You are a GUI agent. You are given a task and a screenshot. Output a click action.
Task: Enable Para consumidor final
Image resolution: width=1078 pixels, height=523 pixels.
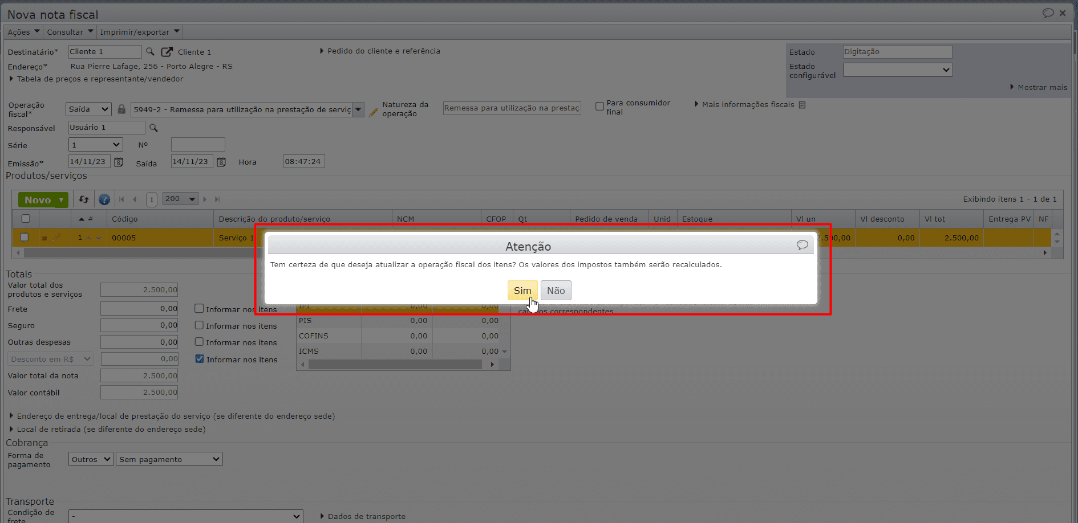coord(599,107)
